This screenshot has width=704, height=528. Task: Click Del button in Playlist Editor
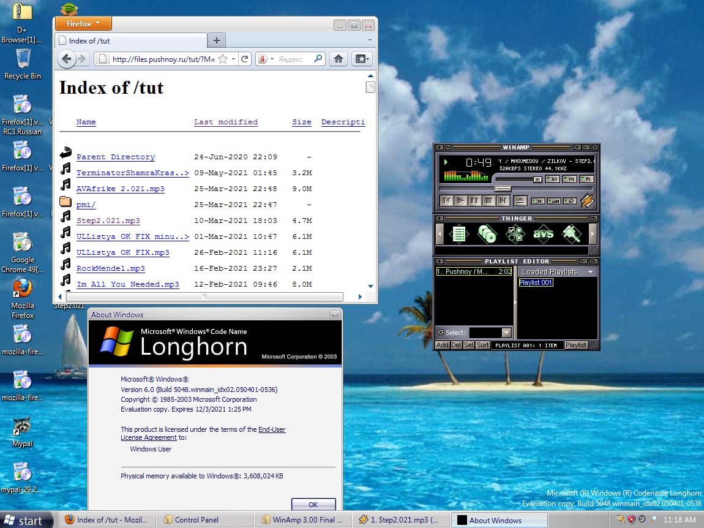(455, 345)
